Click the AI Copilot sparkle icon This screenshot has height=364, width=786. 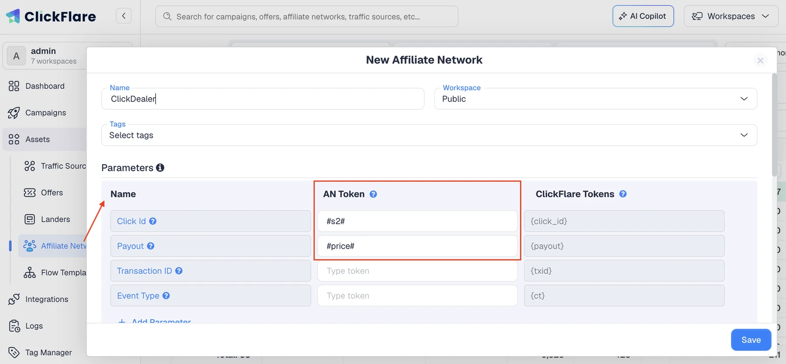(623, 16)
